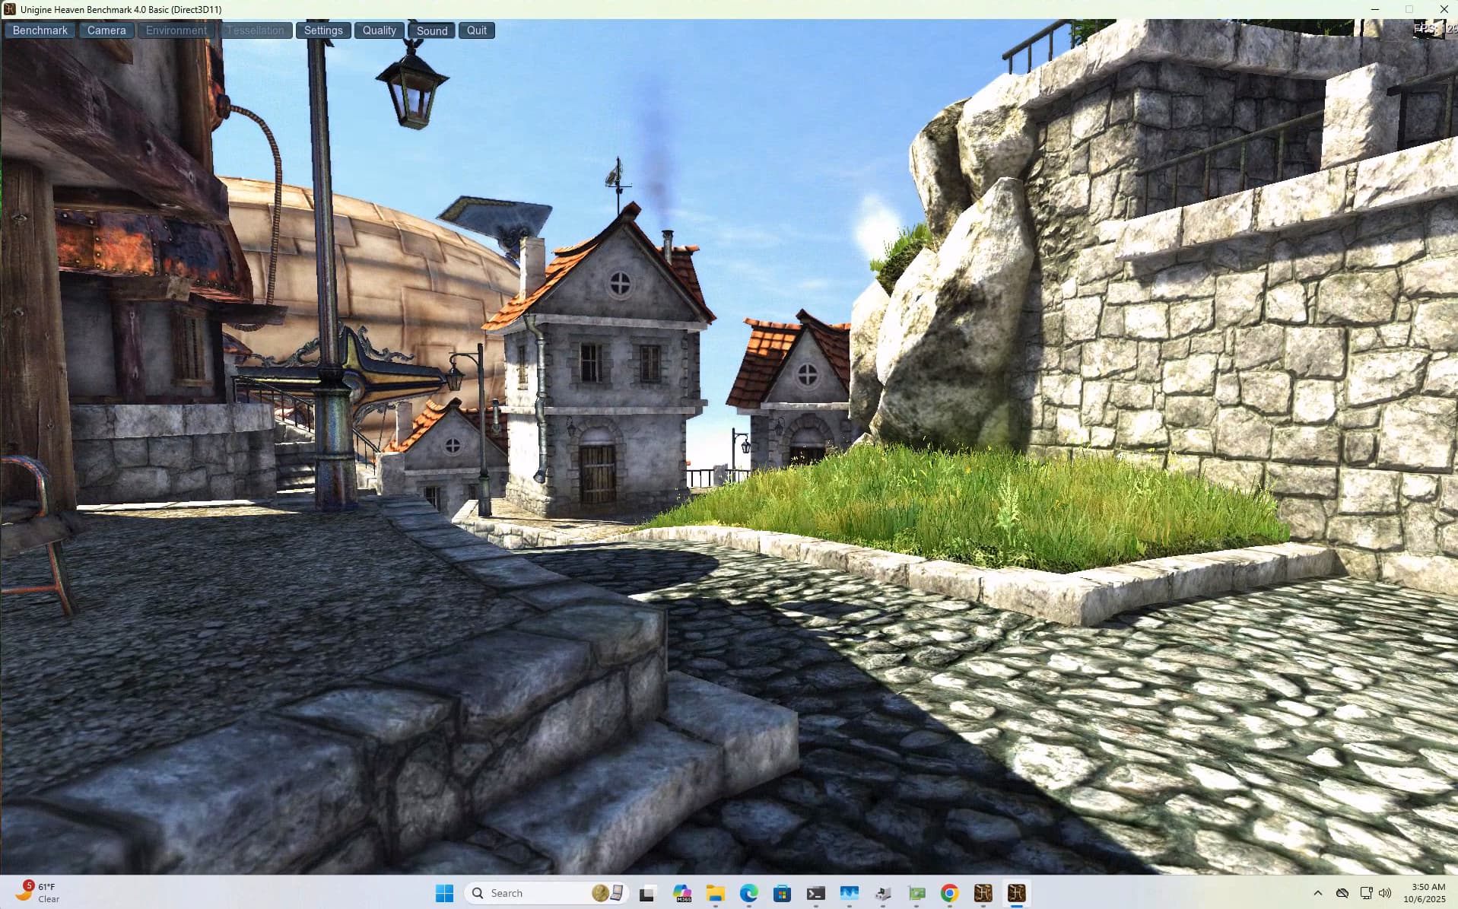Click the Heaven app icon in title bar
1458x909 pixels.
(10, 9)
